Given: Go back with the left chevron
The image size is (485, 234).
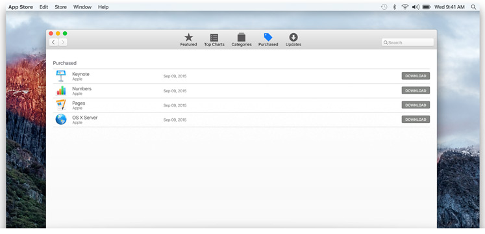Looking at the screenshot, I should [53, 42].
